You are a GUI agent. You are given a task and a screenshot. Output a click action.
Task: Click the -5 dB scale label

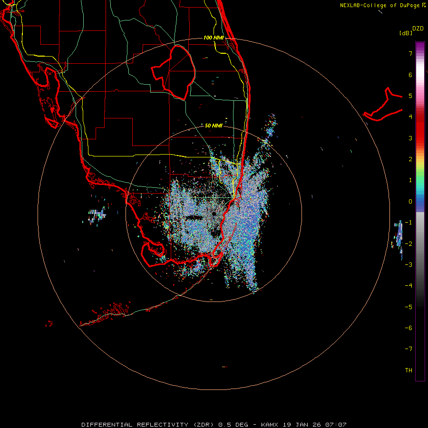pyautogui.click(x=409, y=307)
